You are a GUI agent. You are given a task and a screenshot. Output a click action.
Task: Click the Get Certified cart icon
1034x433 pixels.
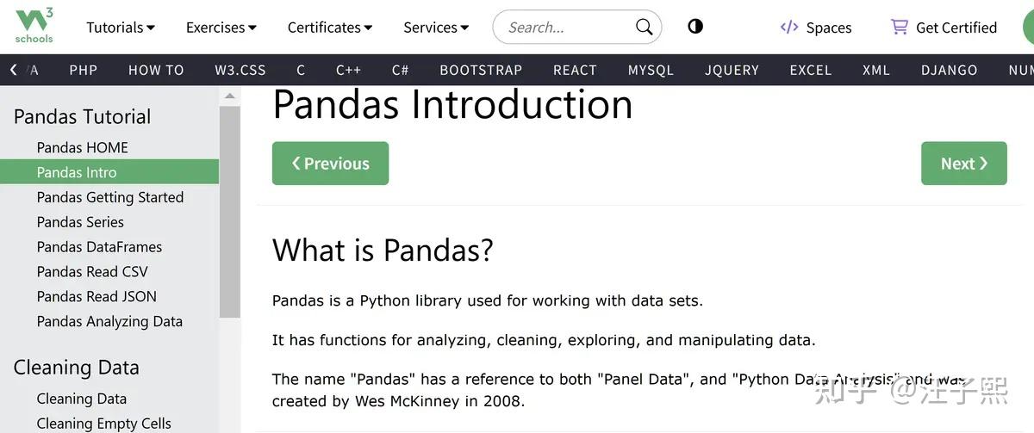(x=899, y=27)
